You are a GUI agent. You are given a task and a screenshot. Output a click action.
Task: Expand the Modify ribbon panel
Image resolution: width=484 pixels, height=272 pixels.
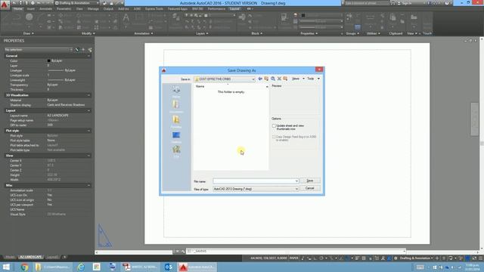88,33
